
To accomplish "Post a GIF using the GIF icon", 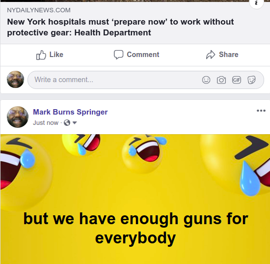I will coord(237,80).
